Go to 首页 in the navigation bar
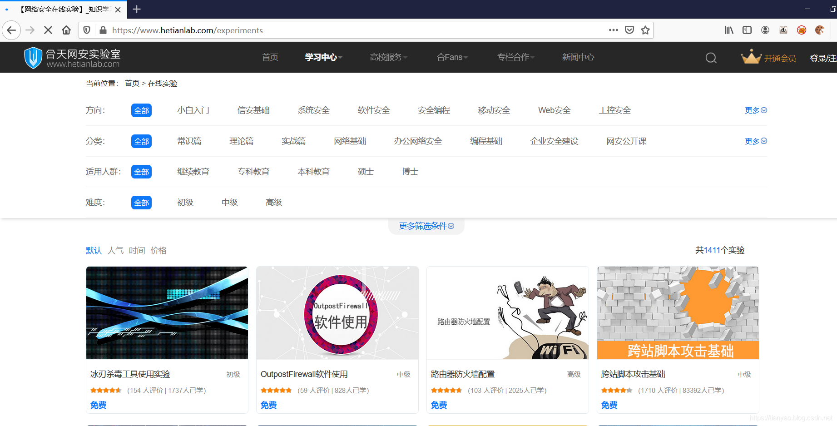The height and width of the screenshot is (426, 837). tap(270, 57)
